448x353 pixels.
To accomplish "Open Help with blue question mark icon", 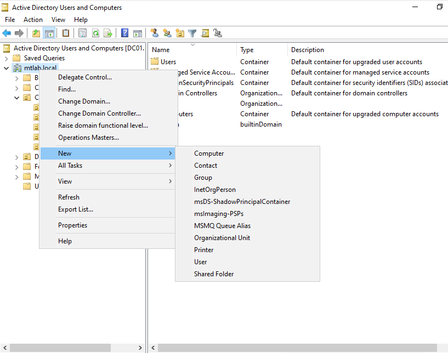I will point(124,33).
